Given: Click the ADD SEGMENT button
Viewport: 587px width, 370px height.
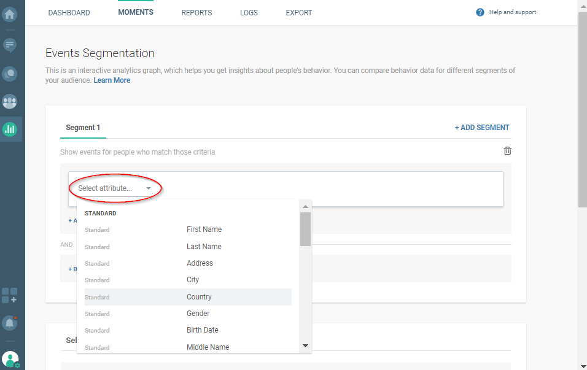Looking at the screenshot, I should coord(482,127).
